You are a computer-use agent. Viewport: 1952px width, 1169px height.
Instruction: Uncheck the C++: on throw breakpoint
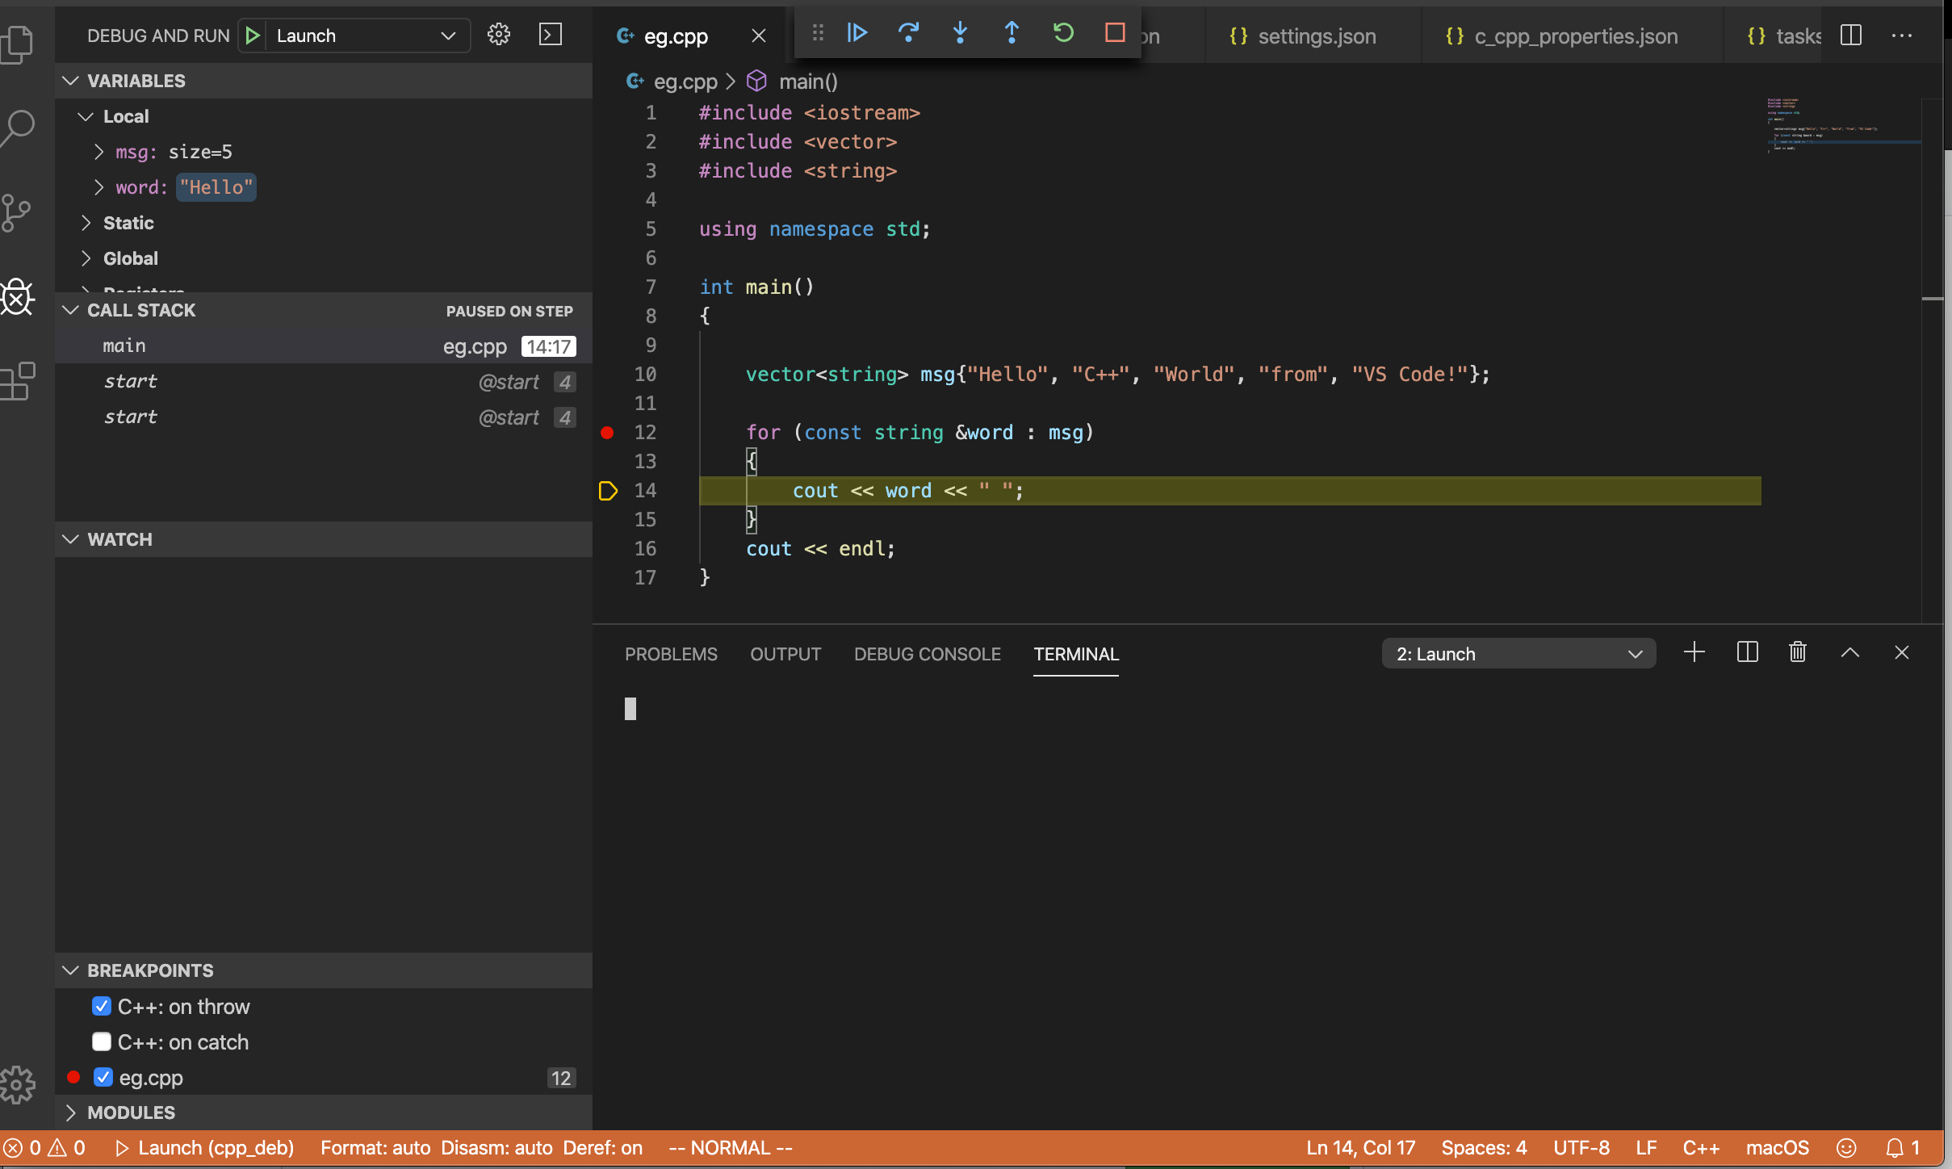(x=102, y=1006)
